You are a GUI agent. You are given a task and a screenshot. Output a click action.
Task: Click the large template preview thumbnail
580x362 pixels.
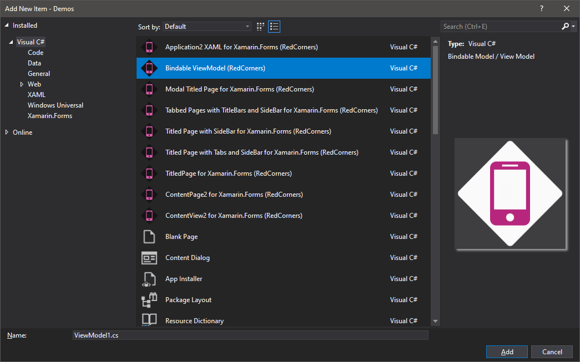(x=510, y=193)
